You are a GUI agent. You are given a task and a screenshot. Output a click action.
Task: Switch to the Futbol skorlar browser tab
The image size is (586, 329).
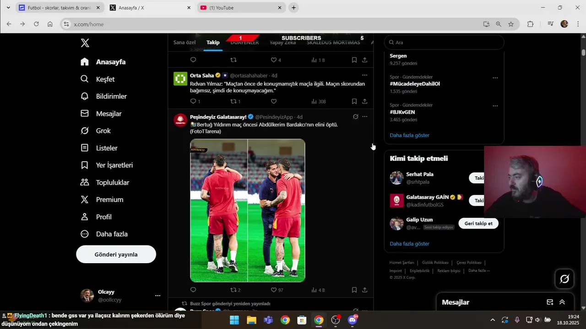(60, 8)
